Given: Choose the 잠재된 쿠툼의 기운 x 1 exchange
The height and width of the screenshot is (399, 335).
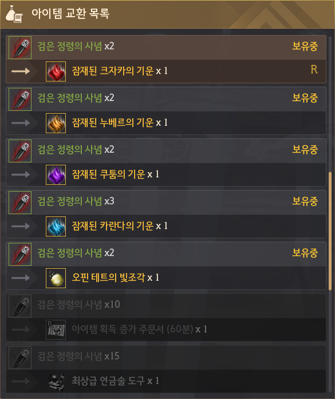Looking at the screenshot, I should click(x=166, y=162).
